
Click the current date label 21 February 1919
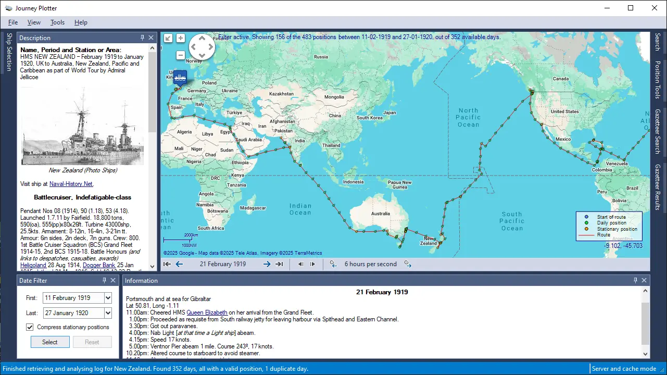223,264
